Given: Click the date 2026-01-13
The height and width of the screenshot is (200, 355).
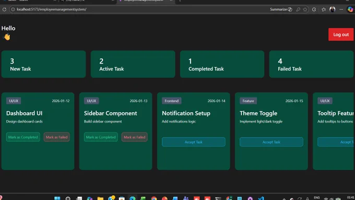Looking at the screenshot, I should (x=138, y=101).
